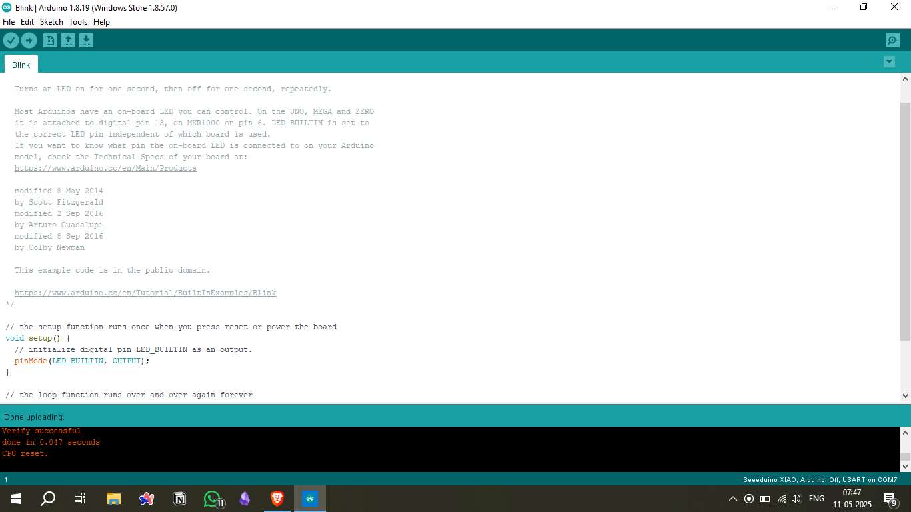Open Obsidian from the taskbar

point(245,499)
